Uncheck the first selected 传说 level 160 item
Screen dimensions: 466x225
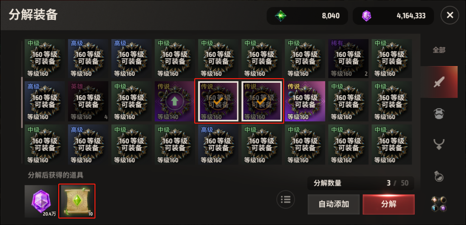(218, 101)
